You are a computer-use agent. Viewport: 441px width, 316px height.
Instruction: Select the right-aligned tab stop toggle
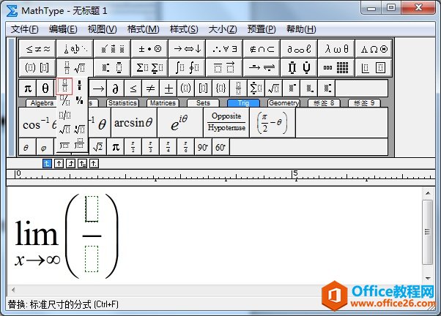point(70,163)
